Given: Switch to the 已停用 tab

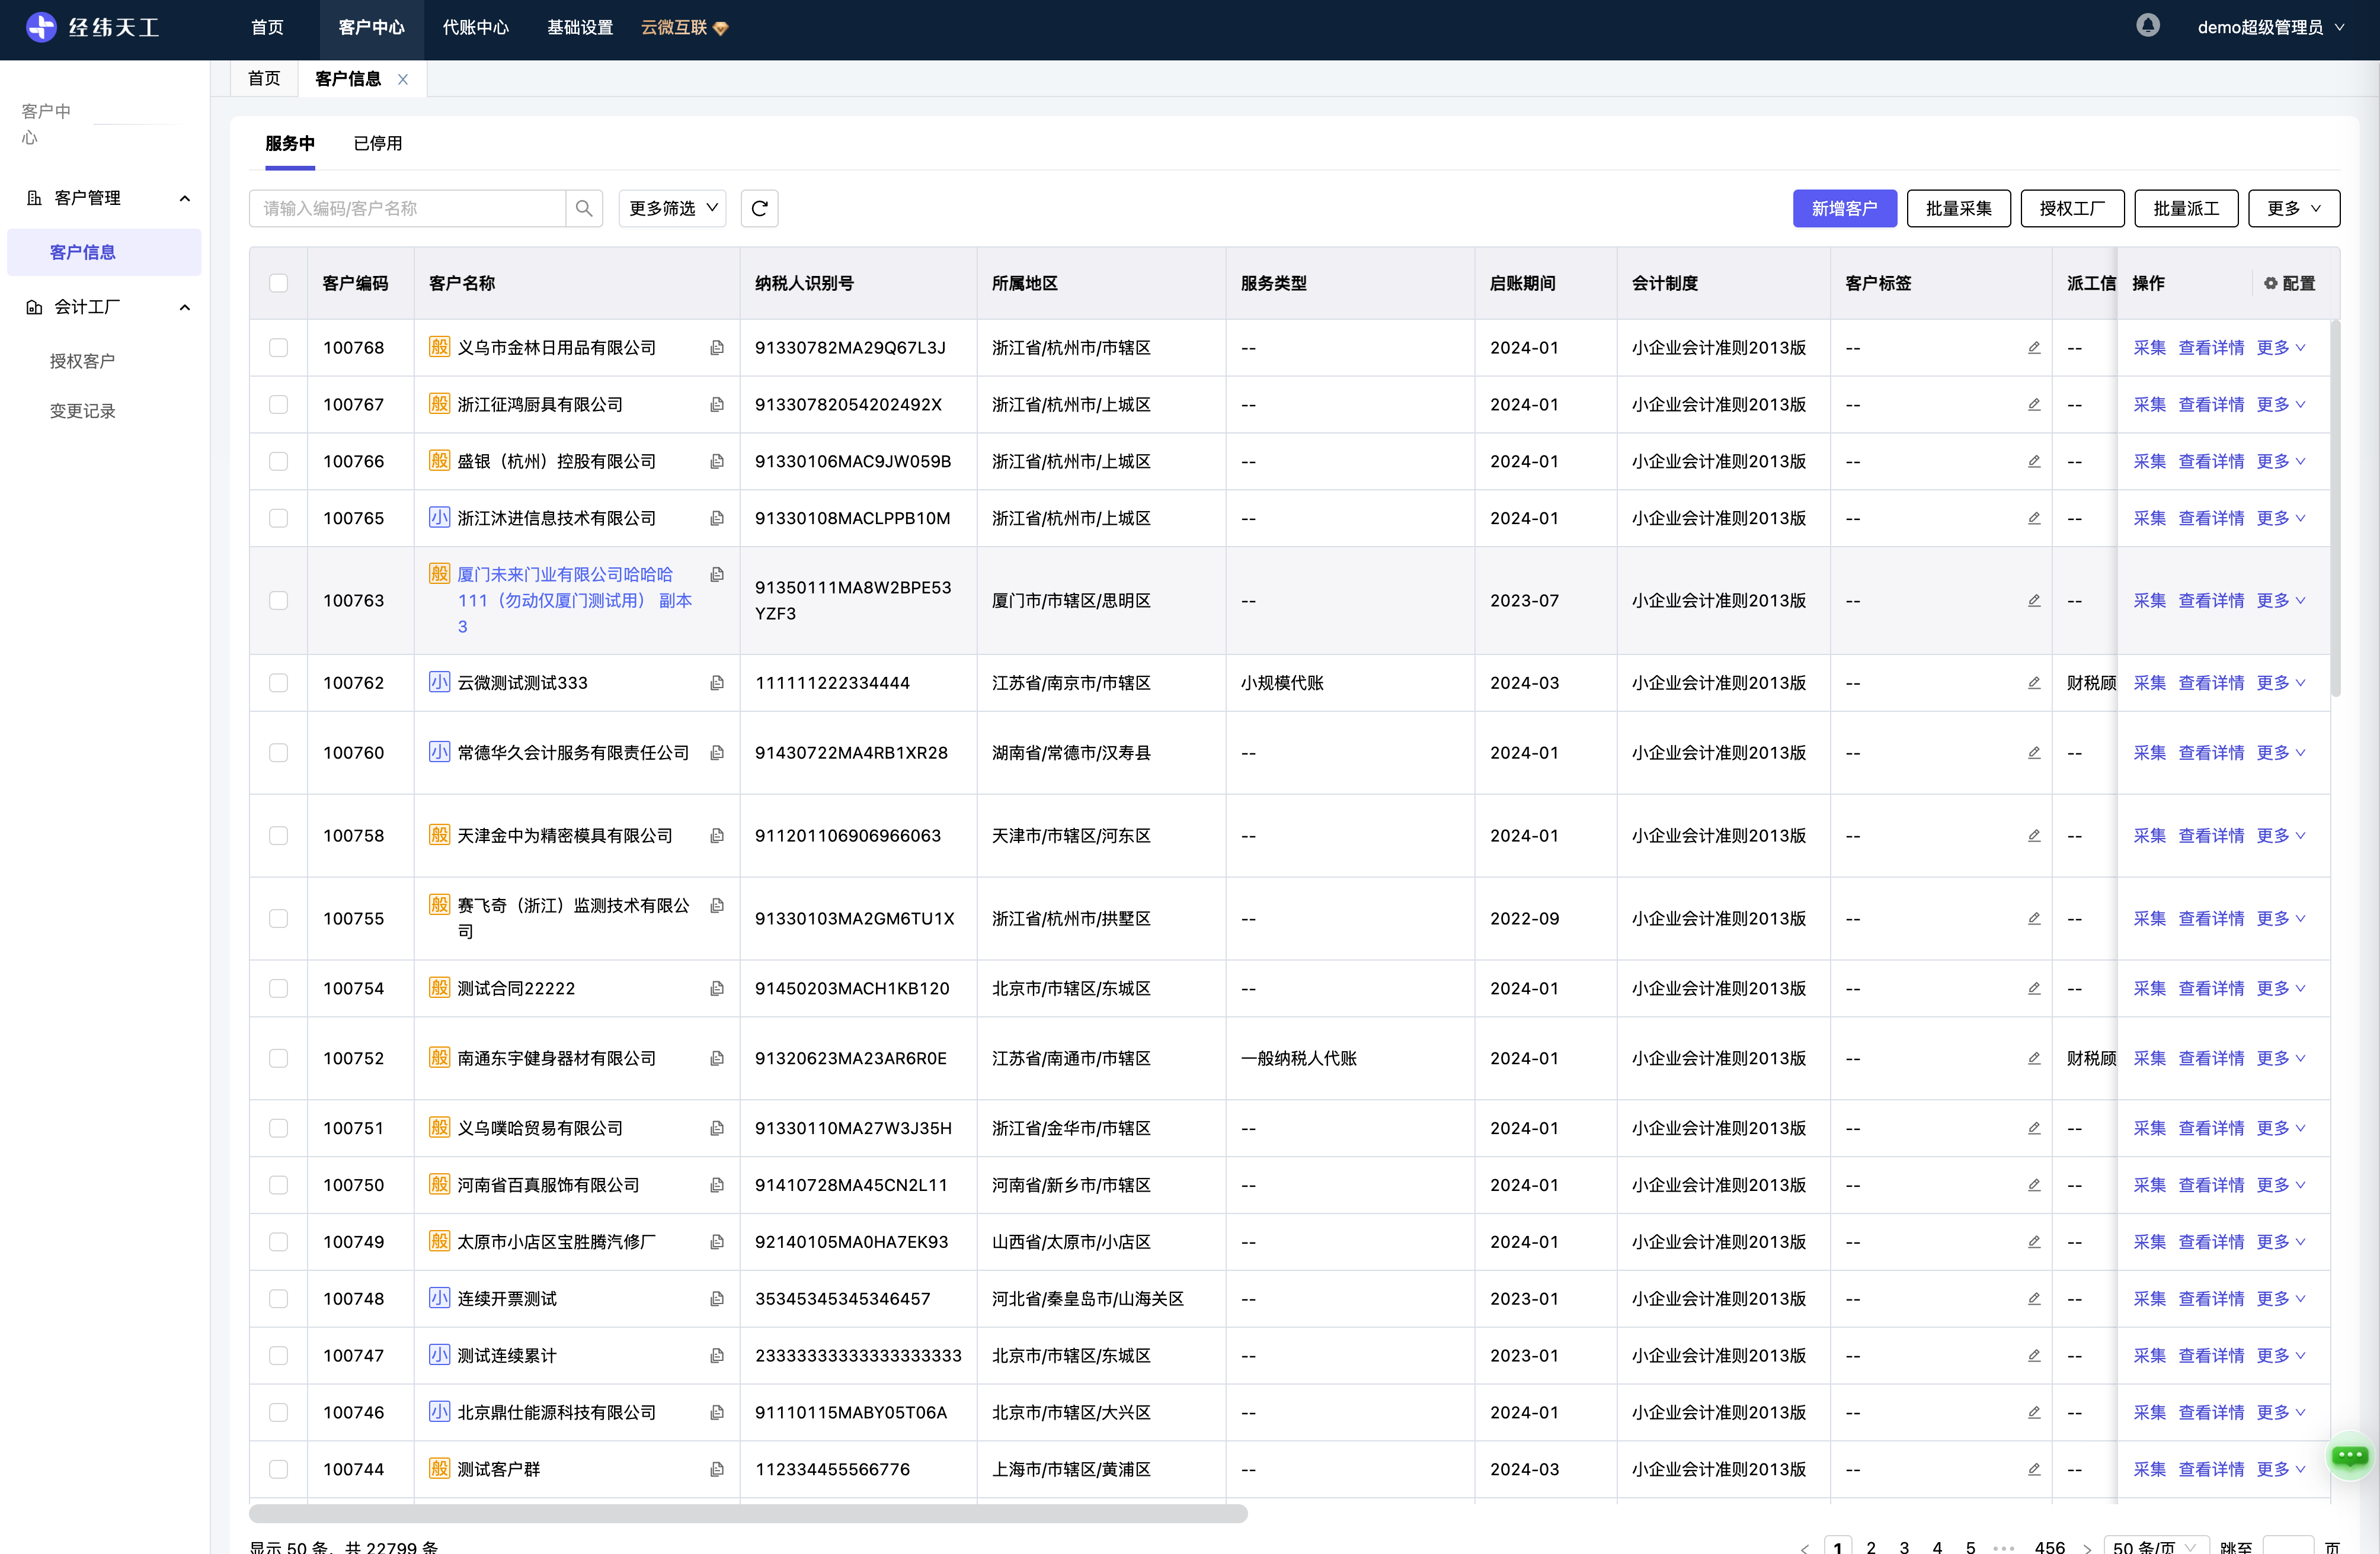Looking at the screenshot, I should (378, 143).
